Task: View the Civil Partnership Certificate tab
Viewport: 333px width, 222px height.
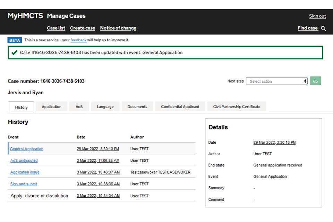Action: click(237, 107)
